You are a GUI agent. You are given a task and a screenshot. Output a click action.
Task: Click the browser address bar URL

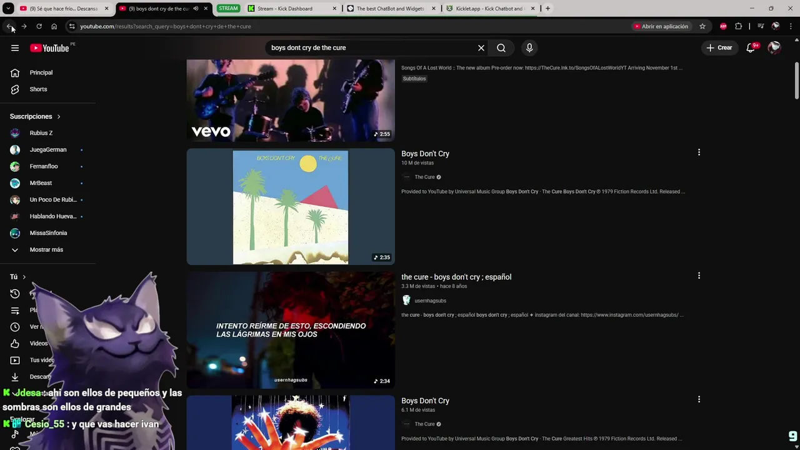pos(166,26)
